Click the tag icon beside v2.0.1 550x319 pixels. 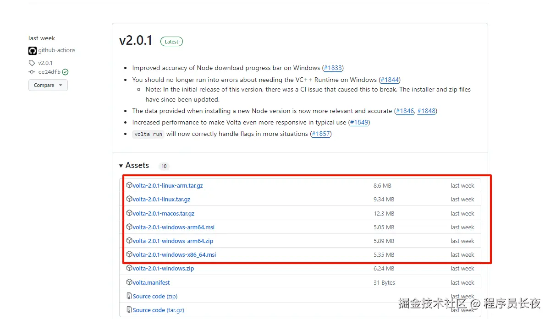(x=32, y=63)
